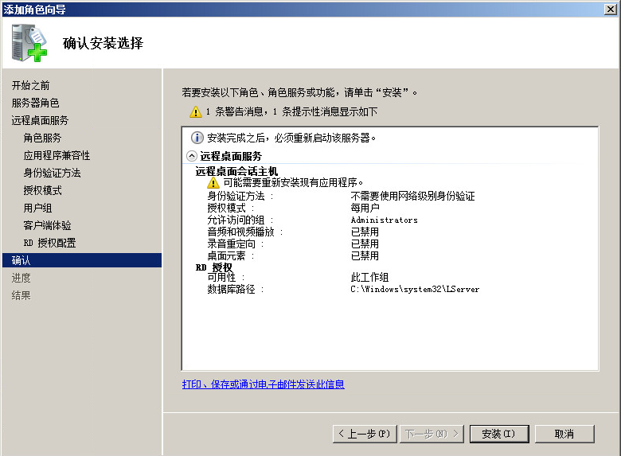Go to 身份验证方法 step in sidebar
621x456 pixels.
[x=52, y=173]
